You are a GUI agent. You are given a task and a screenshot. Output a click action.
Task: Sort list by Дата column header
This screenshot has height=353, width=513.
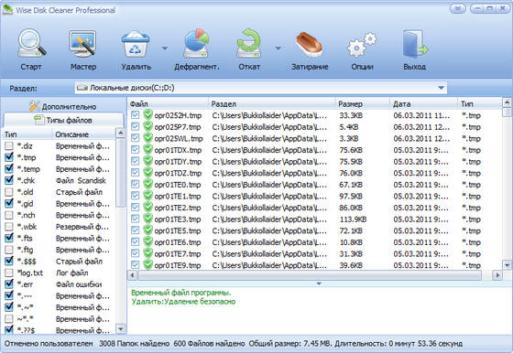click(423, 104)
